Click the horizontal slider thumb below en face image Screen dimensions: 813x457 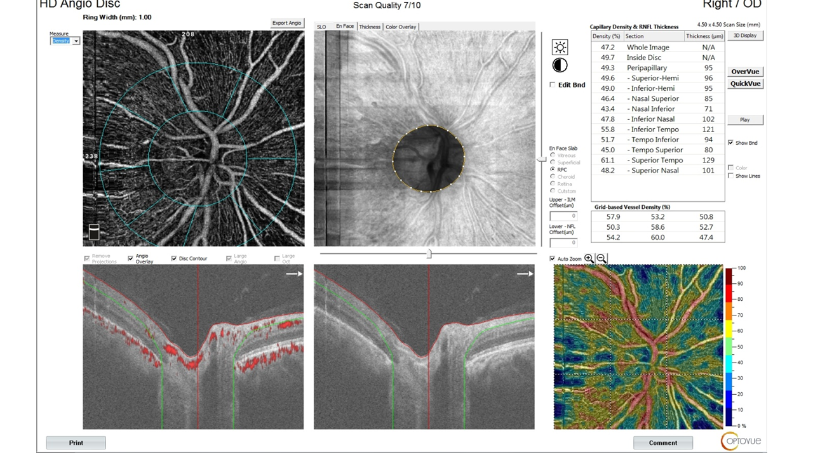(x=429, y=254)
